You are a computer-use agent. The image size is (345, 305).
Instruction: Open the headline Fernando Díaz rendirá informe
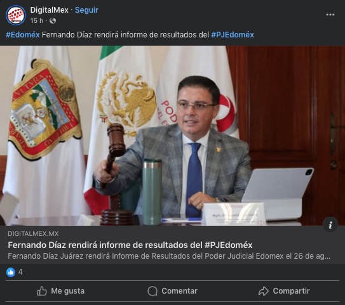[130, 245]
